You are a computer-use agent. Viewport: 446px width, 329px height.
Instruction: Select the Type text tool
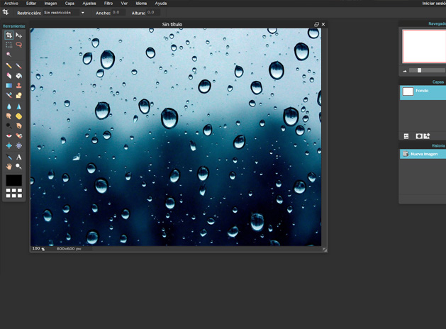point(18,157)
